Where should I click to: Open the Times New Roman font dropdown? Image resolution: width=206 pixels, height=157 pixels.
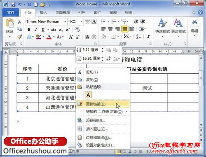pos(65,21)
